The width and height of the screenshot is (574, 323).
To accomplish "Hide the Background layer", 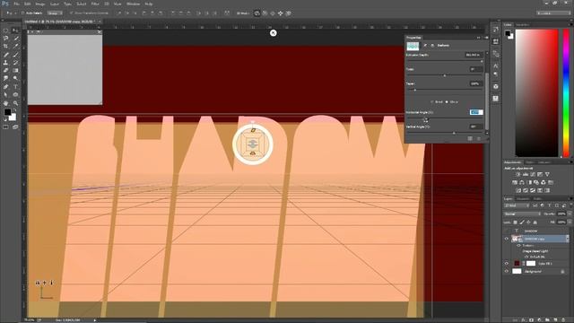I will [507, 271].
